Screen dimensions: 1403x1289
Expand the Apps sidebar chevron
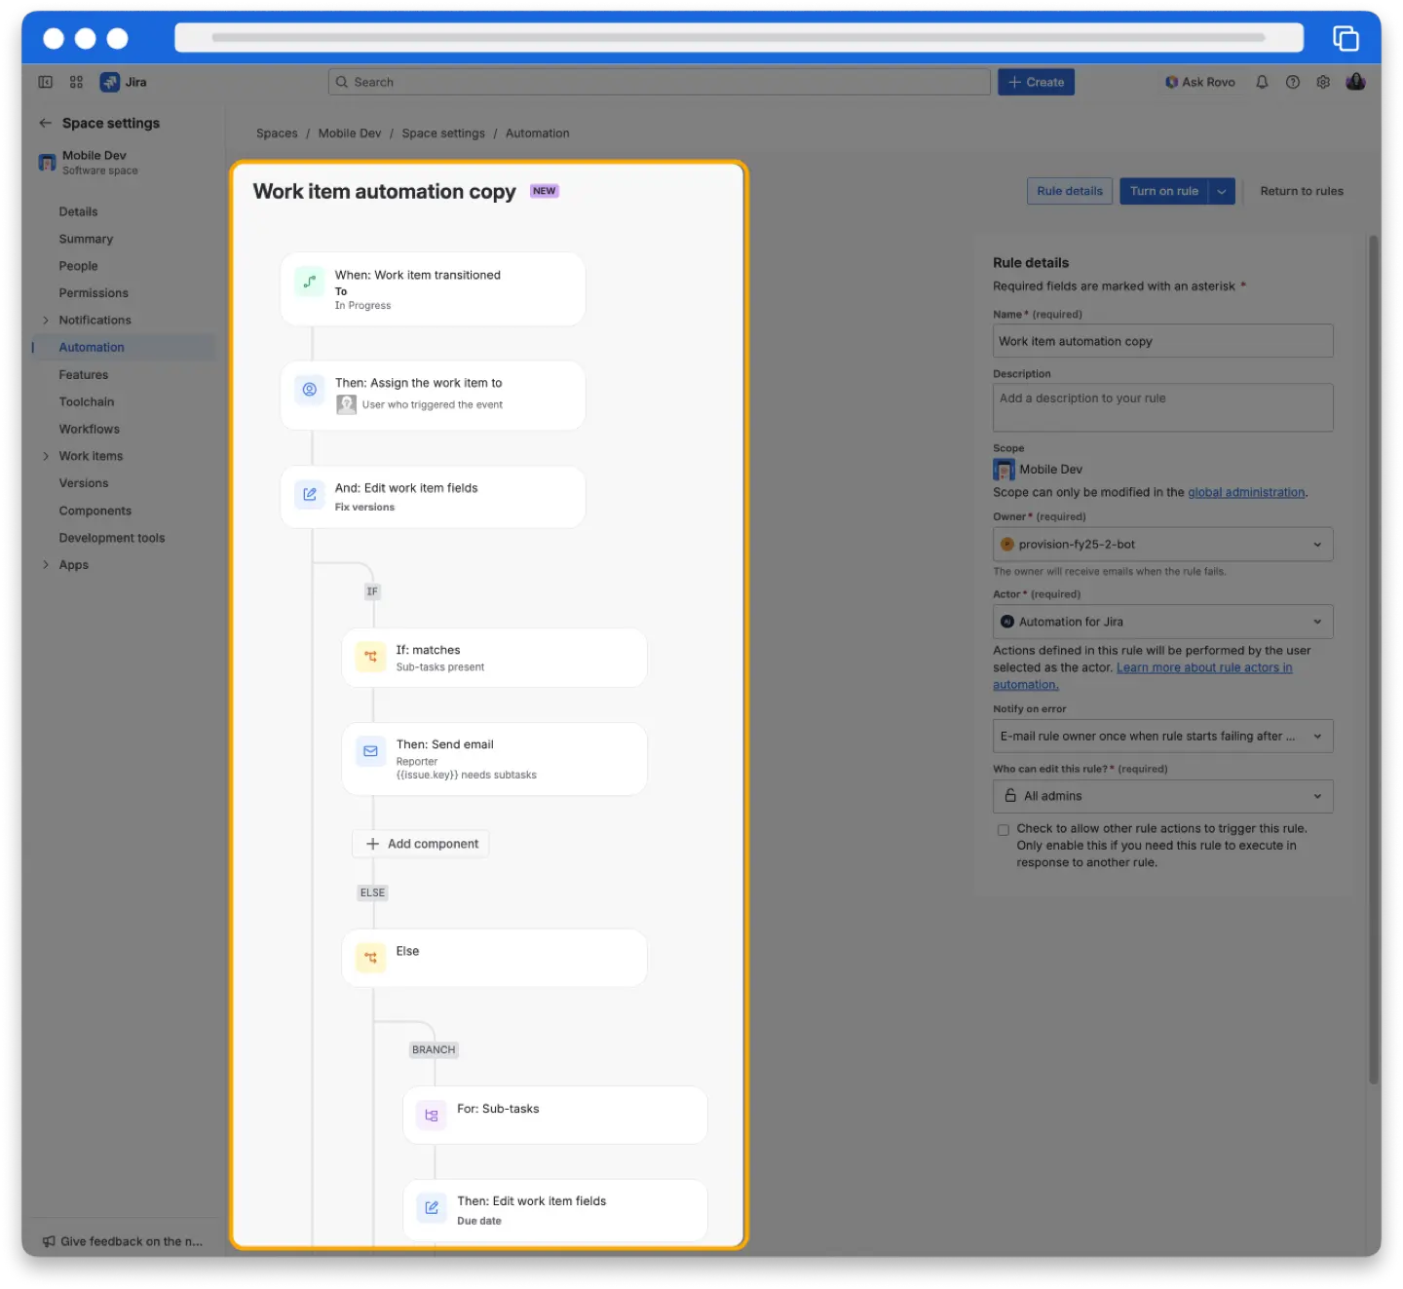tap(45, 565)
